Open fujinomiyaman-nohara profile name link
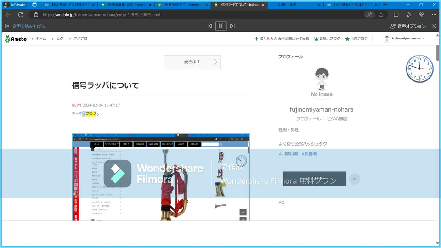 point(322,110)
